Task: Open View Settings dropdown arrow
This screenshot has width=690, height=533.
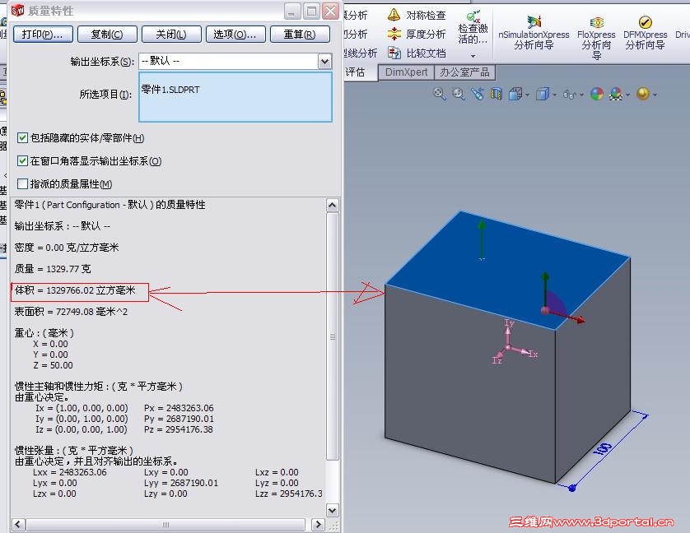Action: click(655, 95)
